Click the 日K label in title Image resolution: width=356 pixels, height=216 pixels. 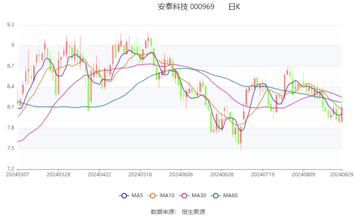coord(234,7)
